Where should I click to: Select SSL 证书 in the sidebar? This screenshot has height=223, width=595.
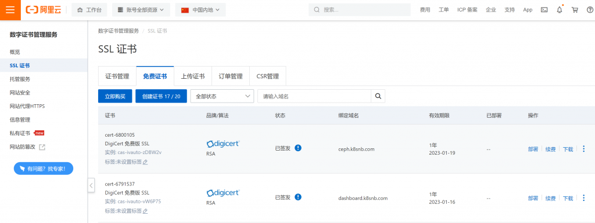(44, 65)
